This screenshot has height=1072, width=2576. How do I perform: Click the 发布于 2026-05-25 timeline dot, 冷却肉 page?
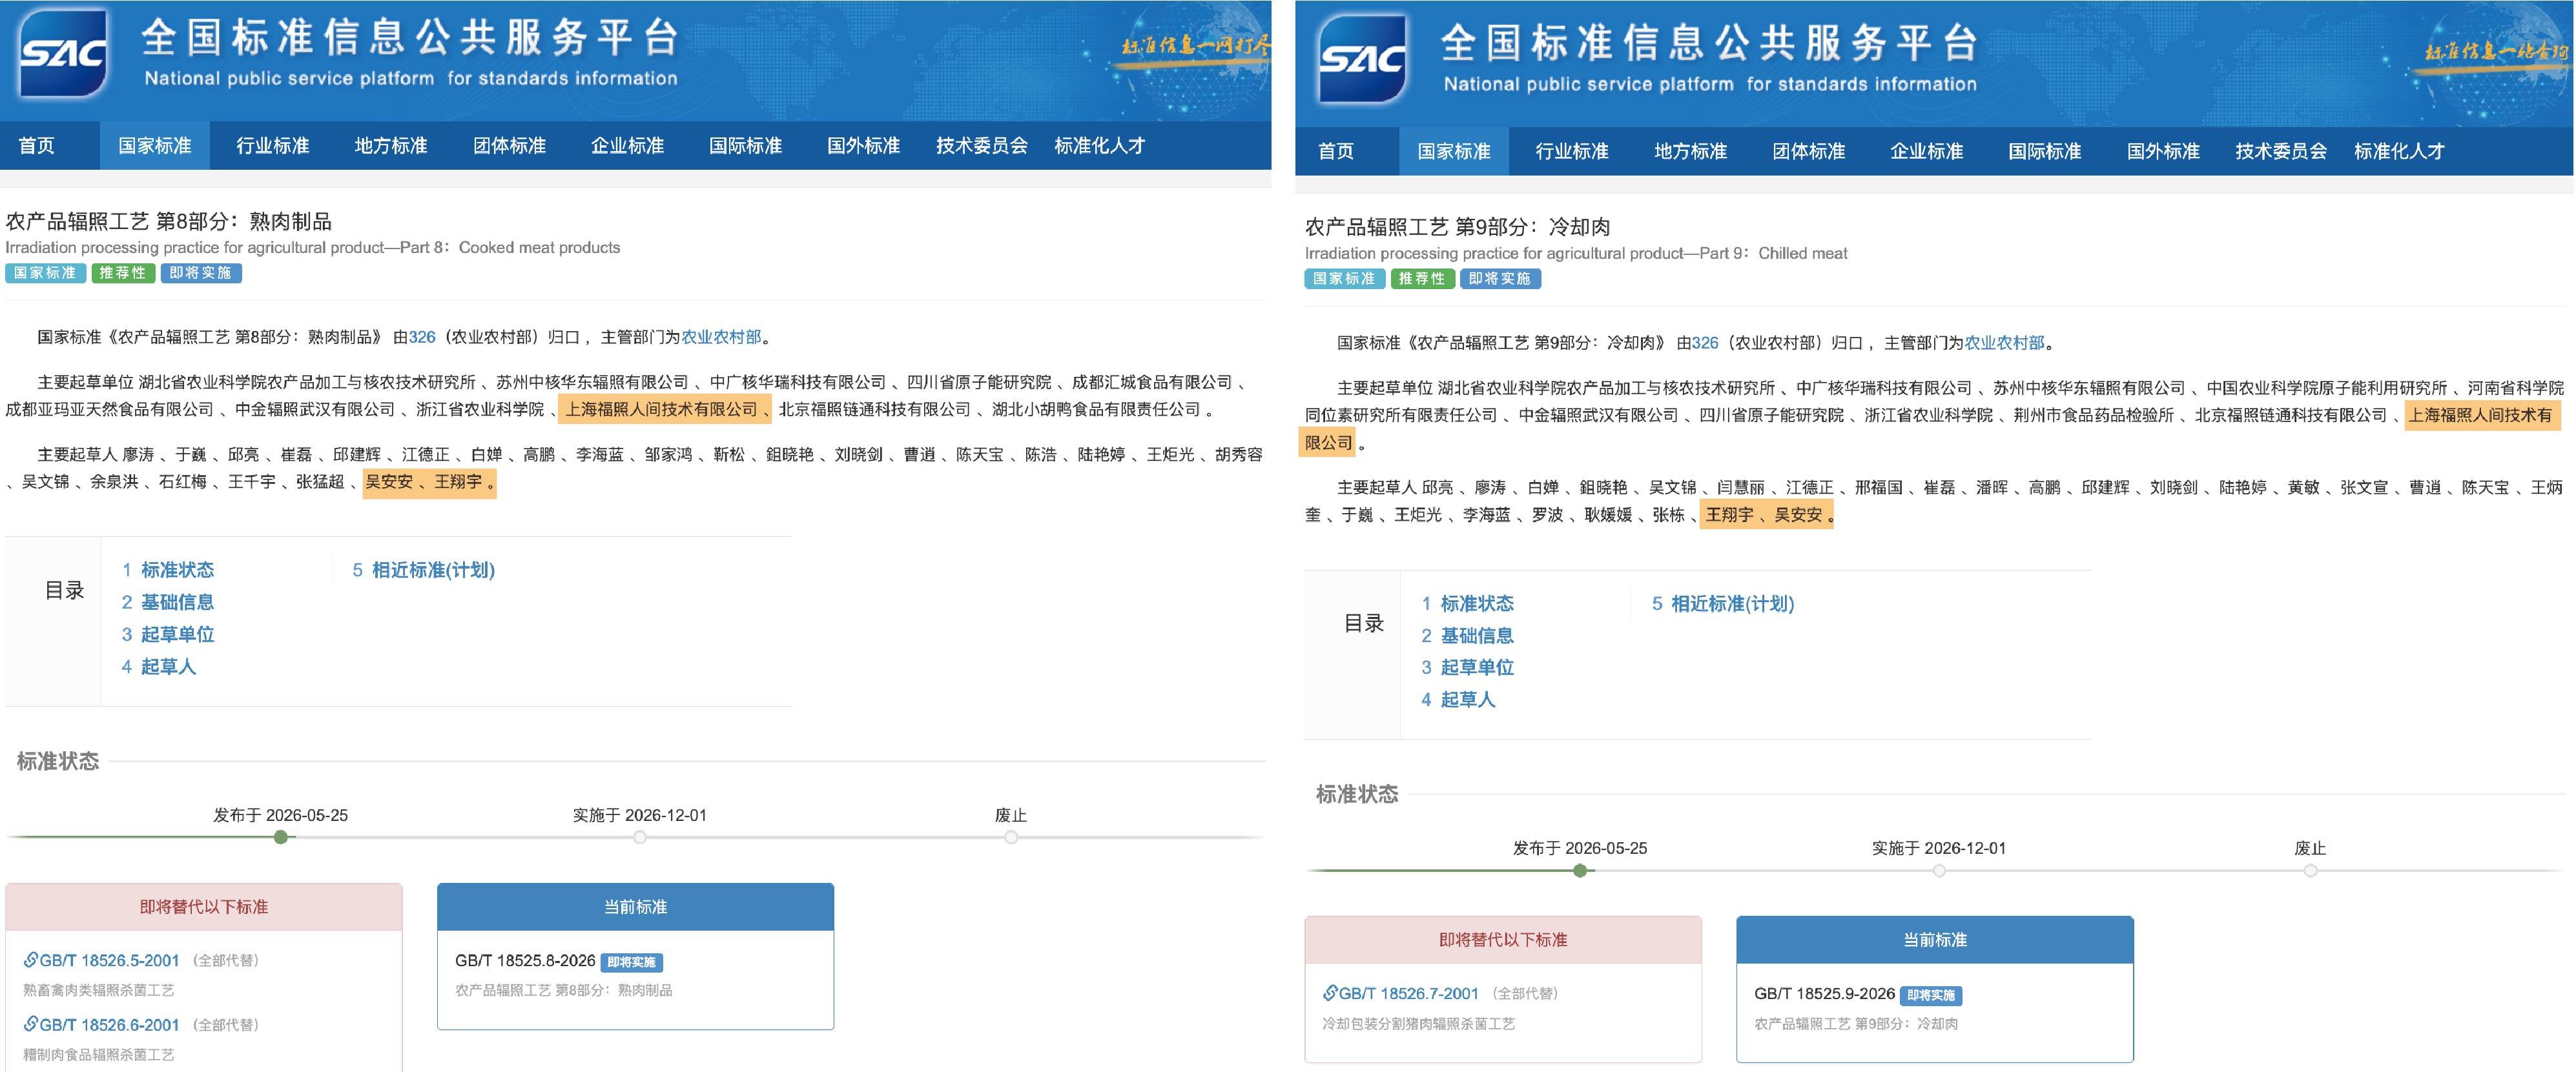click(x=1580, y=870)
